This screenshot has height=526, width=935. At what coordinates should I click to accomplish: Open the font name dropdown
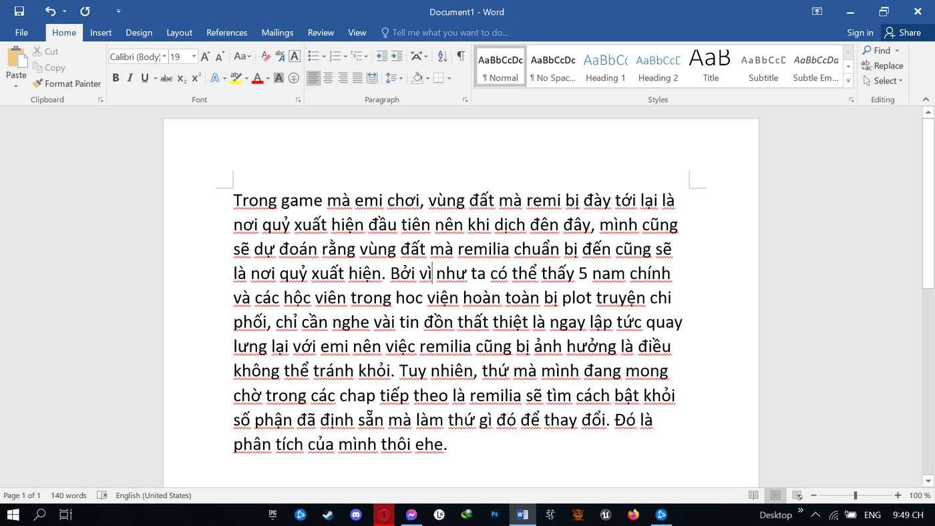click(164, 57)
